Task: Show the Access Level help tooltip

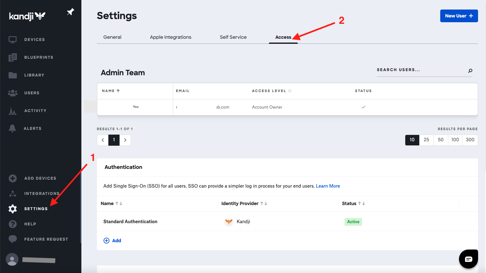Action: 290,91
